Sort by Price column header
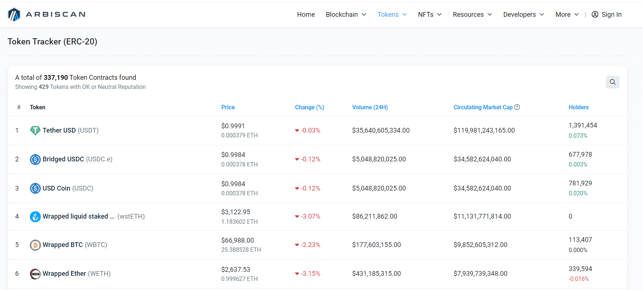Image resolution: width=643 pixels, height=290 pixels. click(228, 107)
